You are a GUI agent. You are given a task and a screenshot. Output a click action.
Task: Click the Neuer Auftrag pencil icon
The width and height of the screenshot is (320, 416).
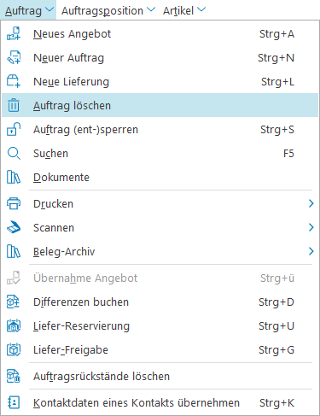point(14,57)
